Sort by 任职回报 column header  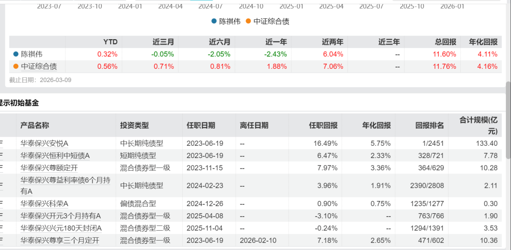pos(323,125)
